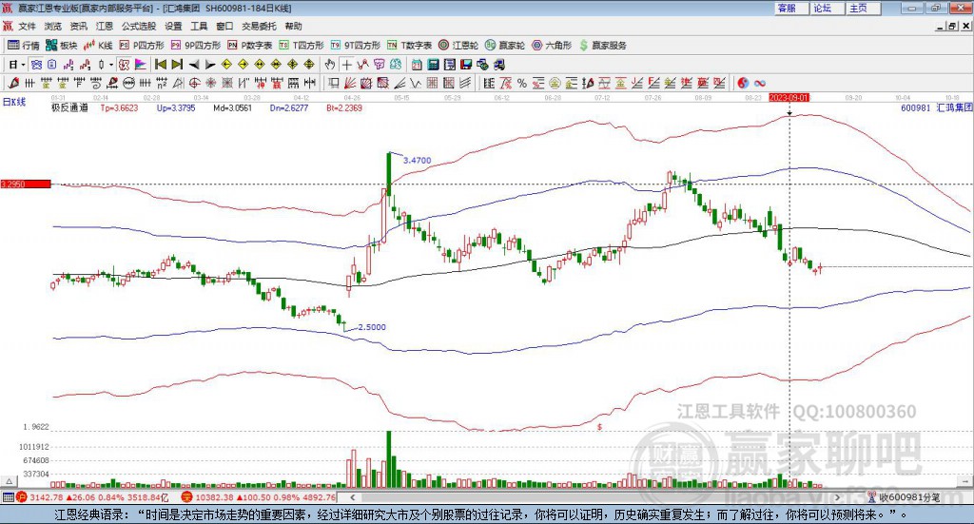Open the 文件 menu
The image size is (974, 524).
point(27,26)
